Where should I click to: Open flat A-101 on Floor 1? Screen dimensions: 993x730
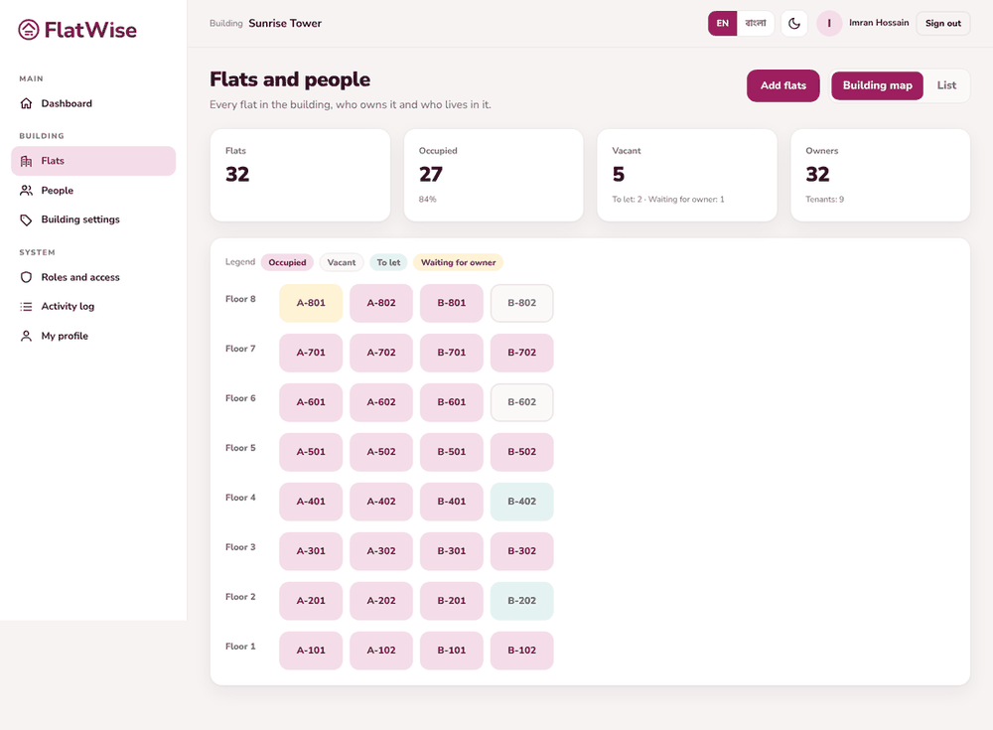311,651
